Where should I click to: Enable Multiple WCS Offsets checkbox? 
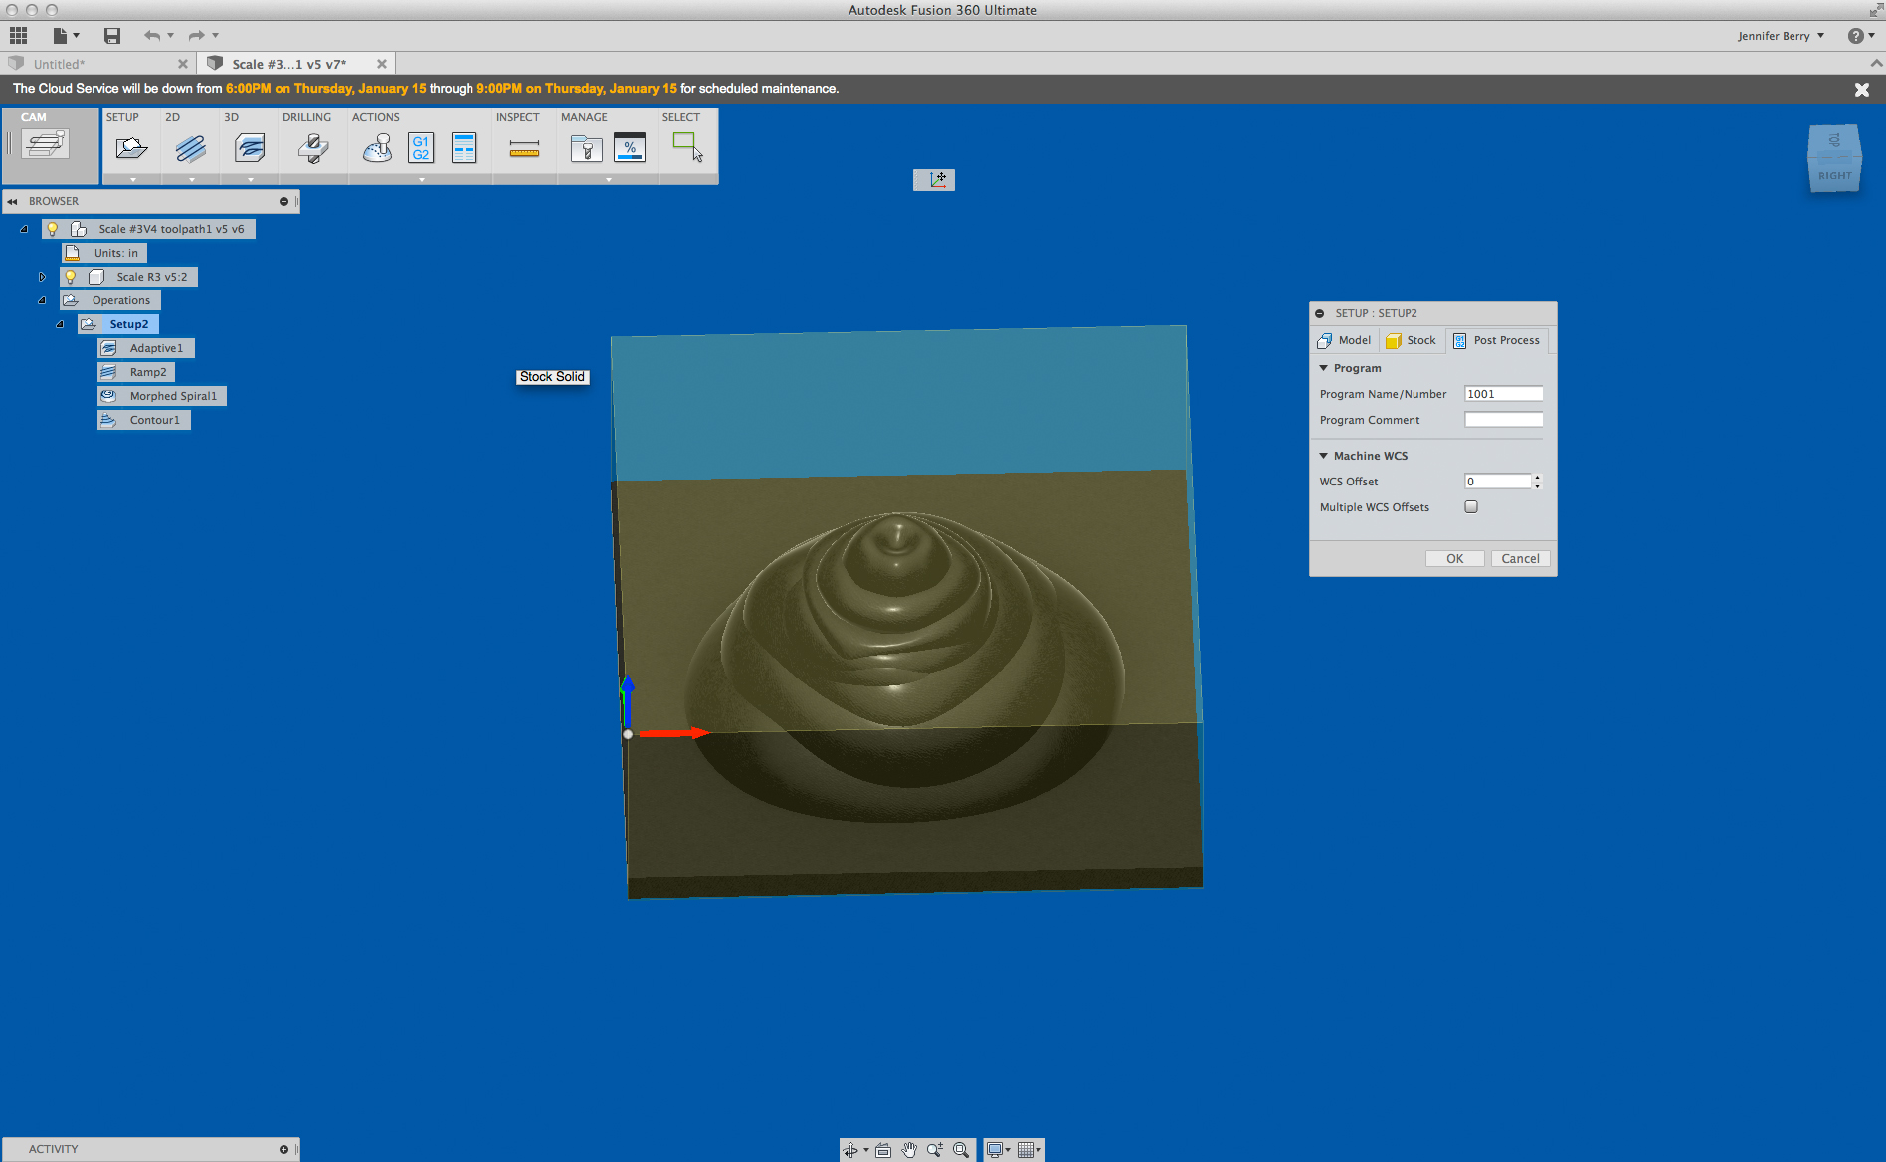point(1470,506)
